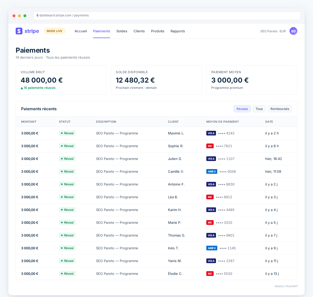Click the VISA badge for card 6630
Image resolution: width=313 pixels, height=297 pixels.
click(x=211, y=184)
